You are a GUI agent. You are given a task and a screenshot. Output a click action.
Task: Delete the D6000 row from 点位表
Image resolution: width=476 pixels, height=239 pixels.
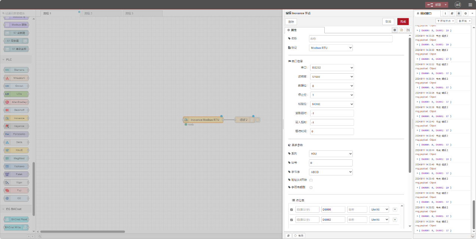(395, 209)
